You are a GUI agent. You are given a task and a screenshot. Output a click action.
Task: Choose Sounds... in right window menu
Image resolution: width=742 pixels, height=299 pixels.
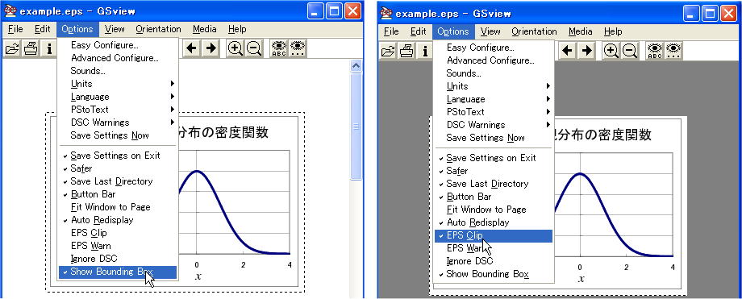pos(494,73)
